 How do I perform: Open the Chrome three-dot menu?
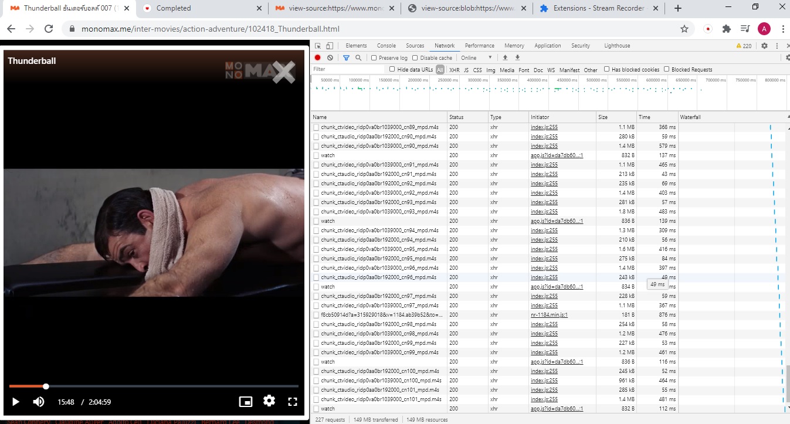[x=782, y=29]
